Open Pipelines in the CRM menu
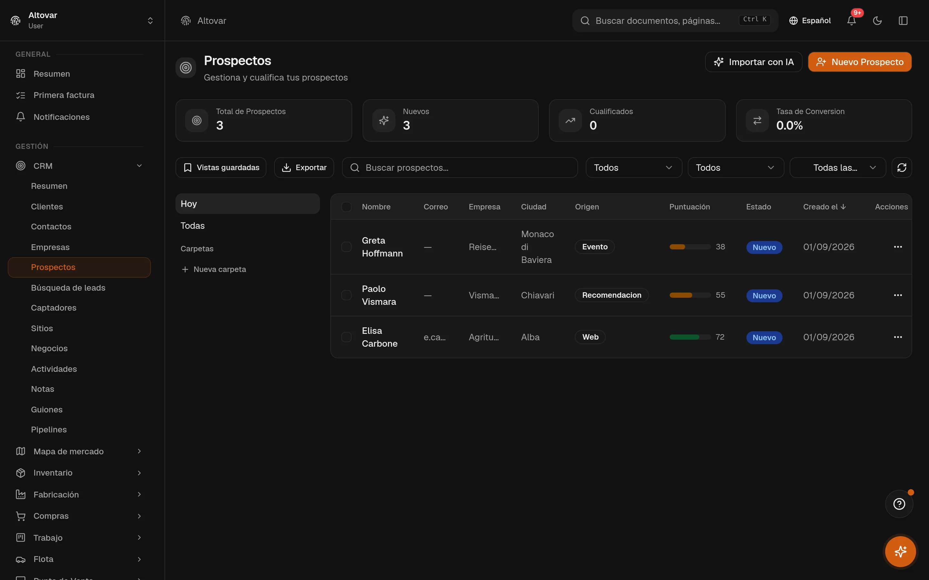 click(x=79, y=430)
